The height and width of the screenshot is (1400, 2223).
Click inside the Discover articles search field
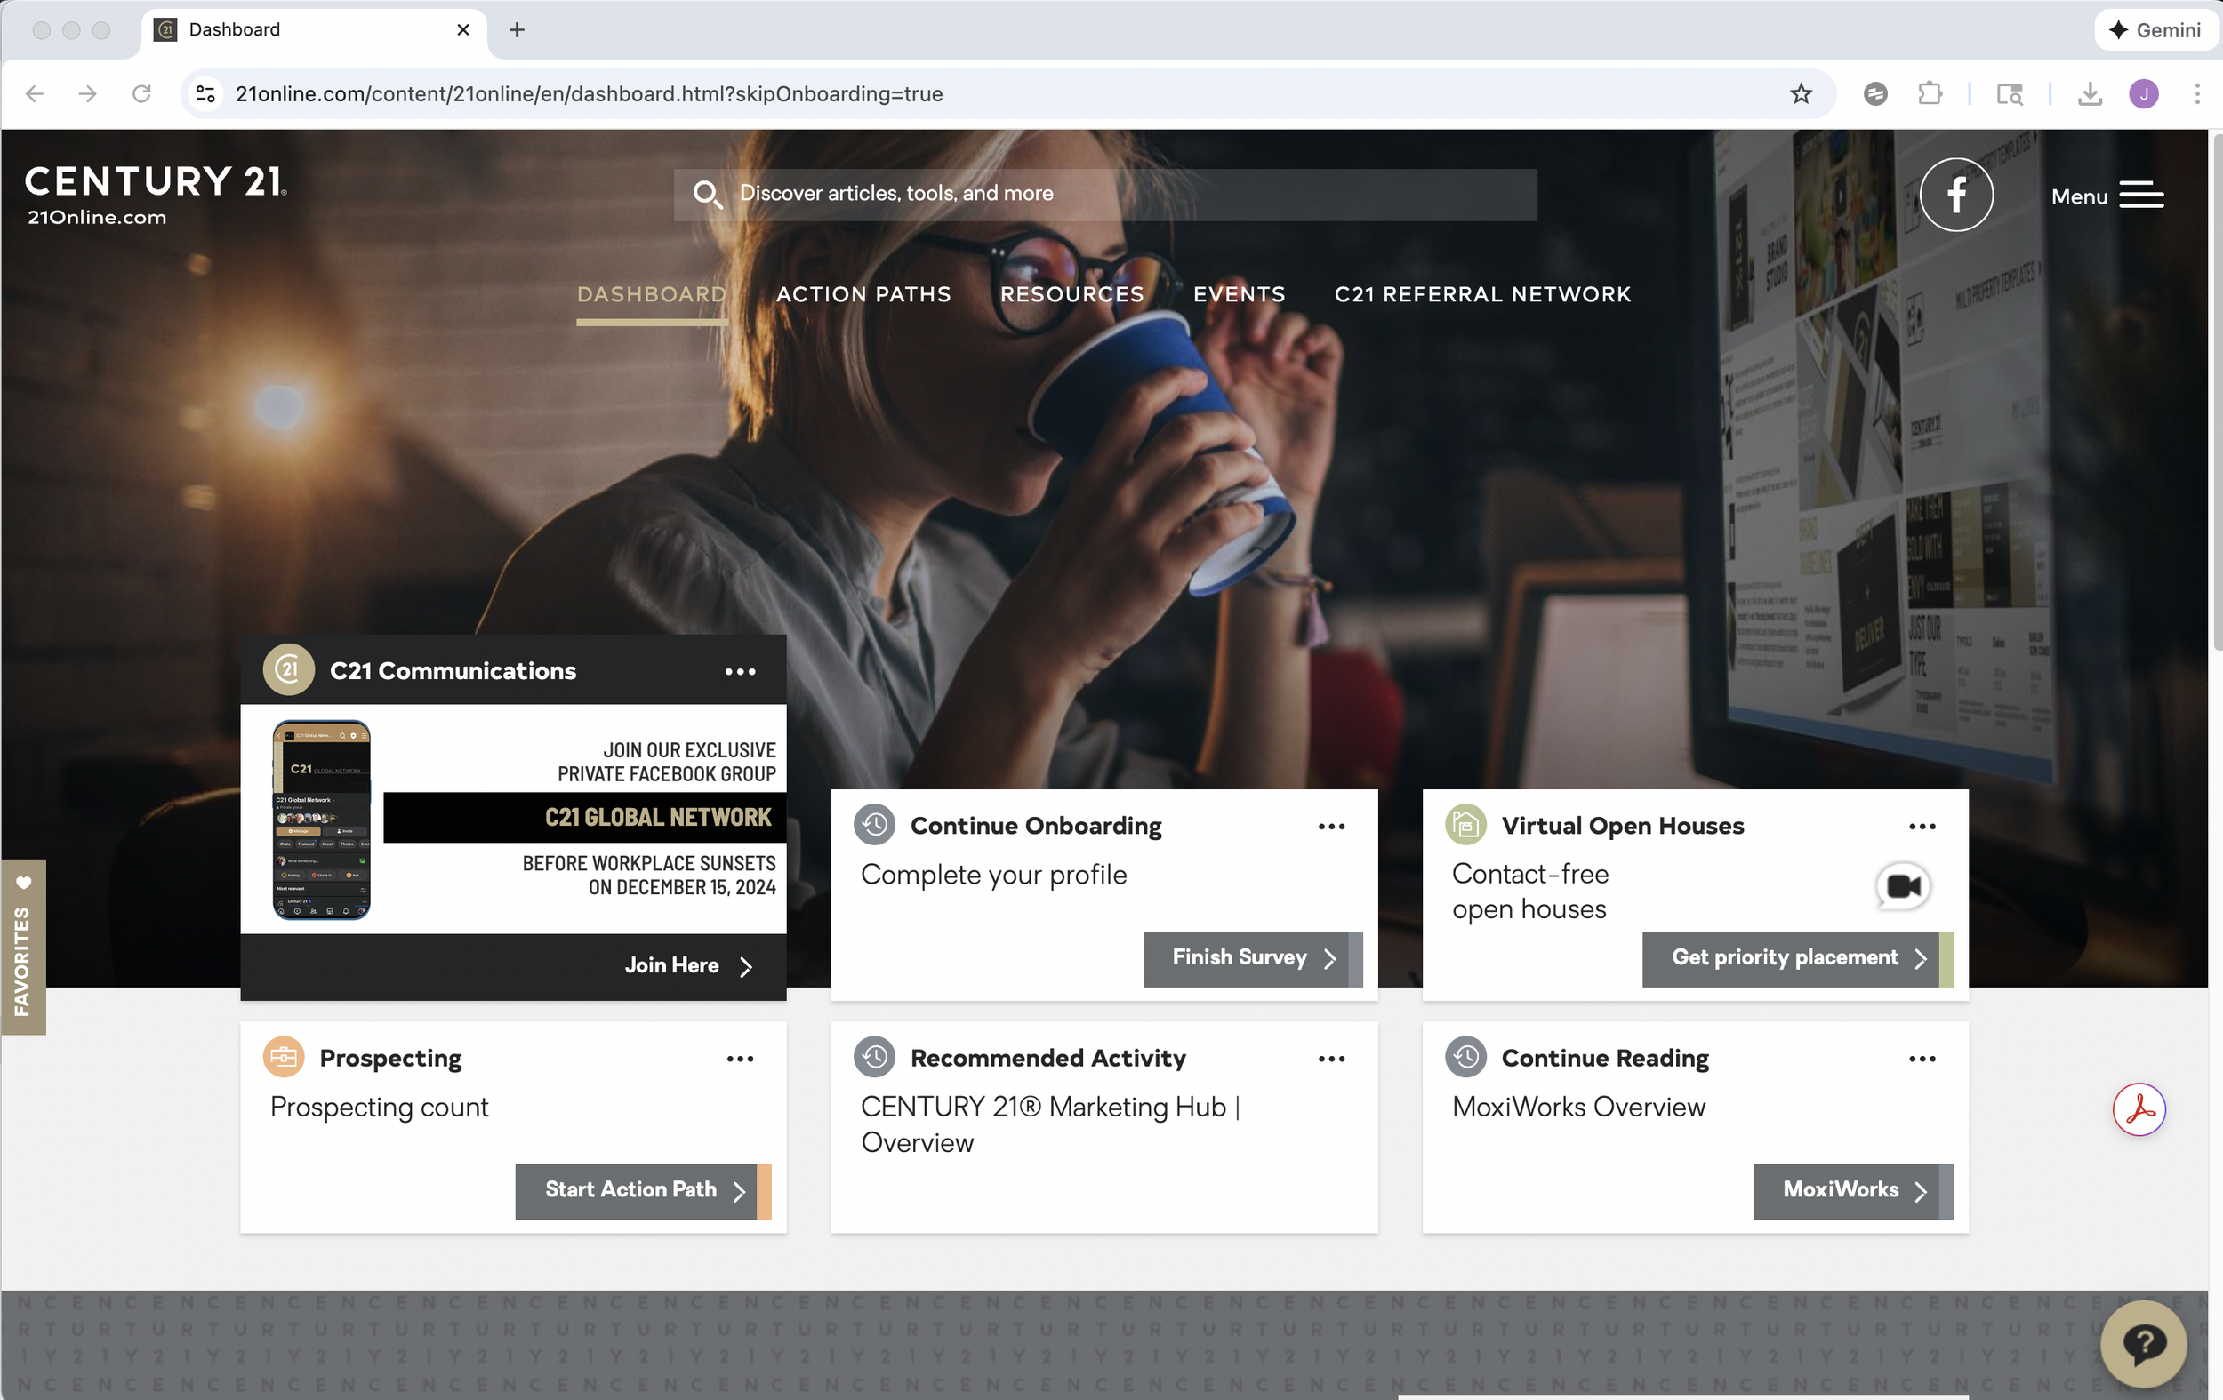pyautogui.click(x=1108, y=194)
